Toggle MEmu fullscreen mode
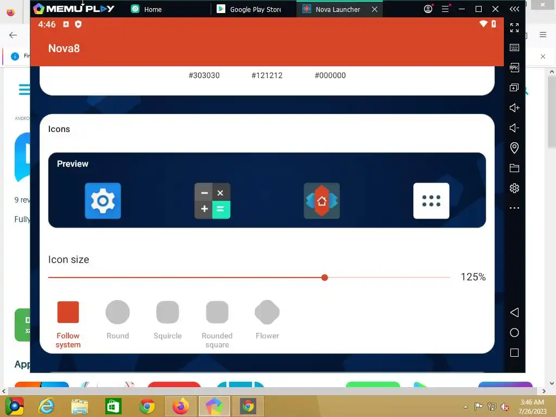 point(514,28)
